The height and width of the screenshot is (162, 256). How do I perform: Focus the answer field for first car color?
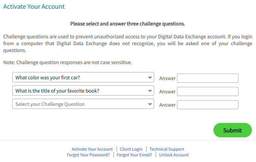(207, 78)
